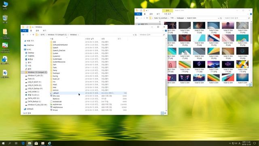259x146 pixels.
Task: Refresh the Windows folder address bar
Action: [x=136, y=35]
